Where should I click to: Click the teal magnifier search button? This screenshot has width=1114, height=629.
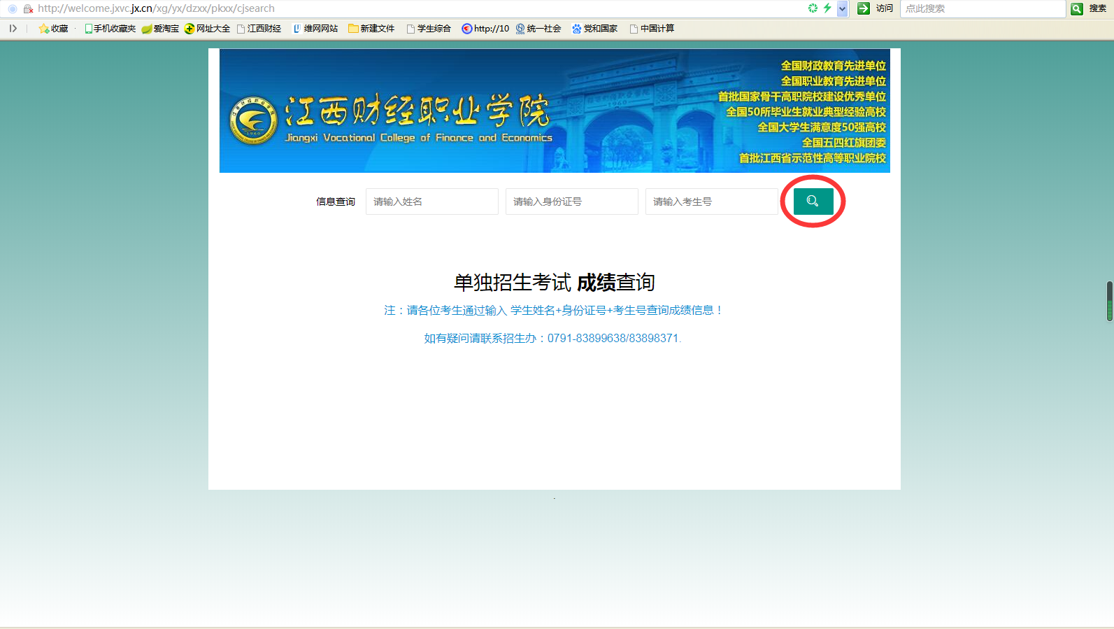click(813, 202)
